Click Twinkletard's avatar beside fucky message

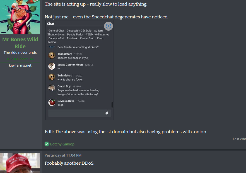[x=52, y=77]
